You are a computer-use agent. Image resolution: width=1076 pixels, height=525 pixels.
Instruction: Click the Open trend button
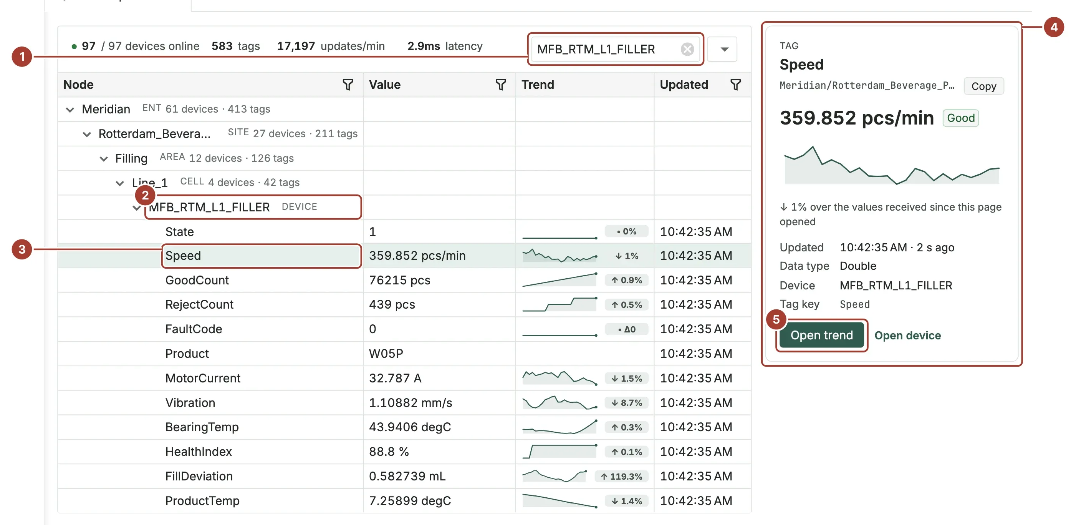pos(821,335)
